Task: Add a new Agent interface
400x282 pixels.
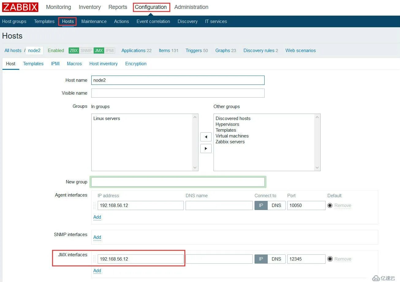Action: [97, 217]
